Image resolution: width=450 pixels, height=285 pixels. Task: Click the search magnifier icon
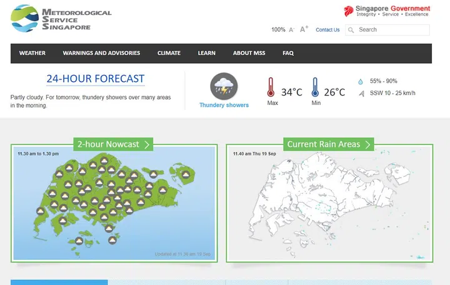[351, 30]
